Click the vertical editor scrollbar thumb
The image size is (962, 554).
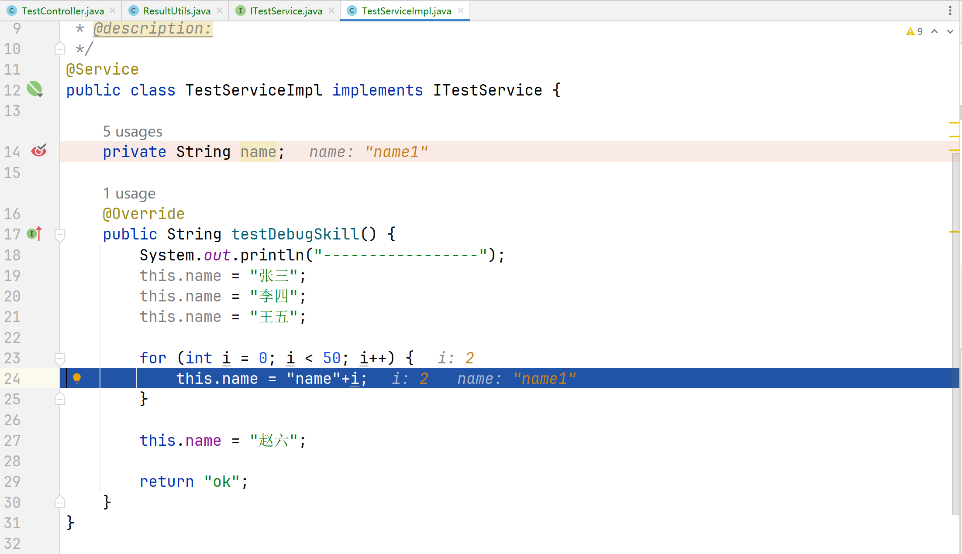[x=956, y=334]
